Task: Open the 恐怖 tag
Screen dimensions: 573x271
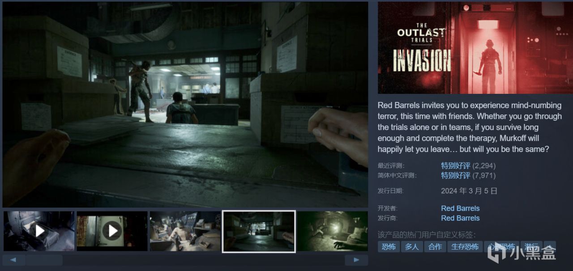Action: tap(389, 246)
